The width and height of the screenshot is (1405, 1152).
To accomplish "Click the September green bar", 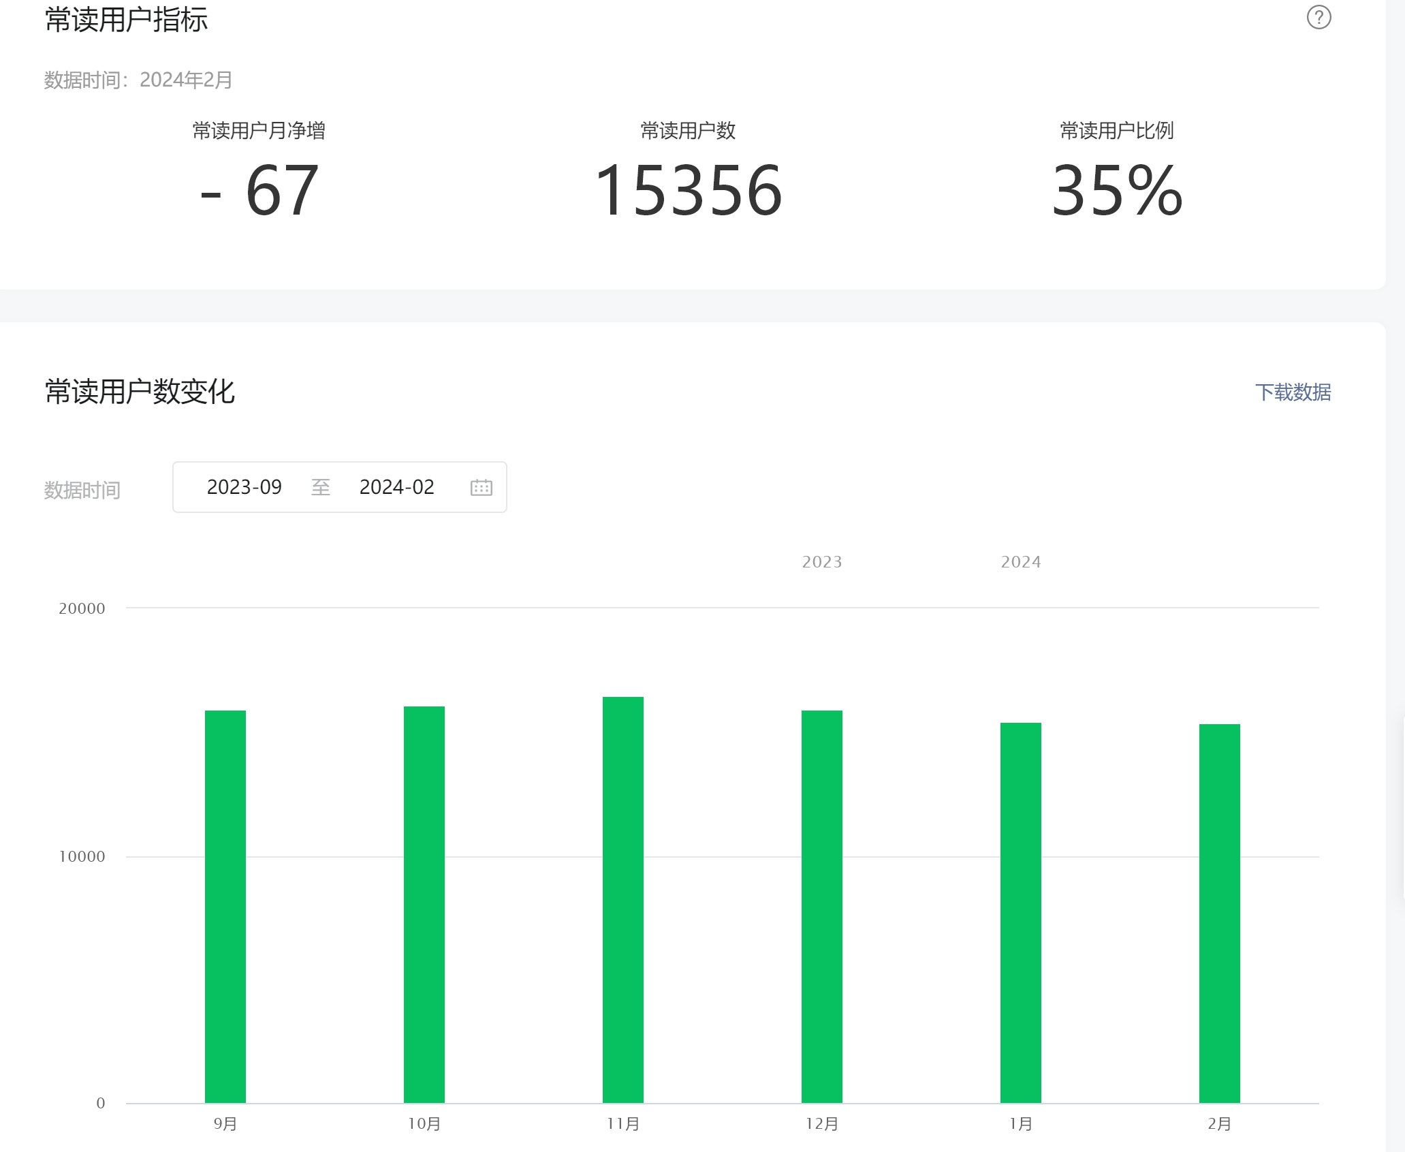I will click(225, 906).
